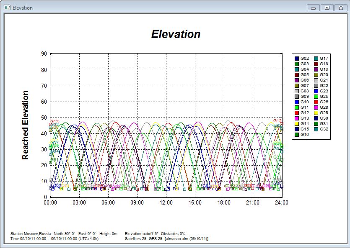Screen dimensions: 350x248
Task: Click the G02 legend color swatch
Action: click(297, 59)
